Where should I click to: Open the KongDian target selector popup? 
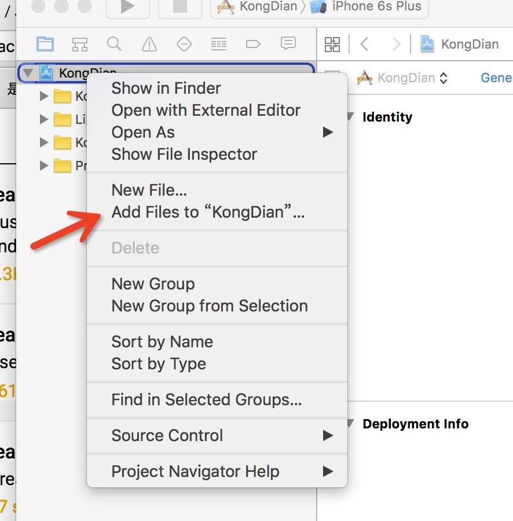[402, 78]
